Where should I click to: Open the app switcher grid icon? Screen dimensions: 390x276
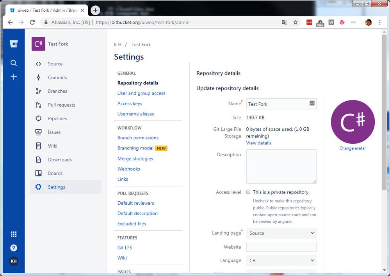coord(14,234)
